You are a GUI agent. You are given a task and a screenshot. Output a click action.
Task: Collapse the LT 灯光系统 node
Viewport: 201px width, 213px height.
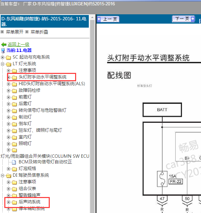tap(2, 64)
